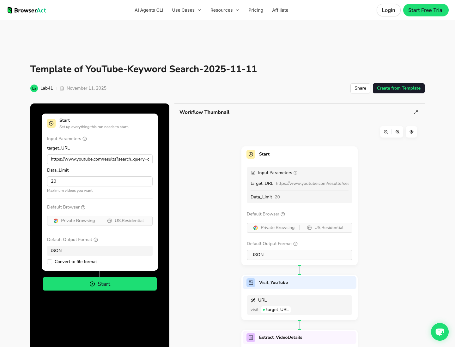Open AI Agents CLI page
Viewport: 455px width, 347px height.
pyautogui.click(x=149, y=10)
